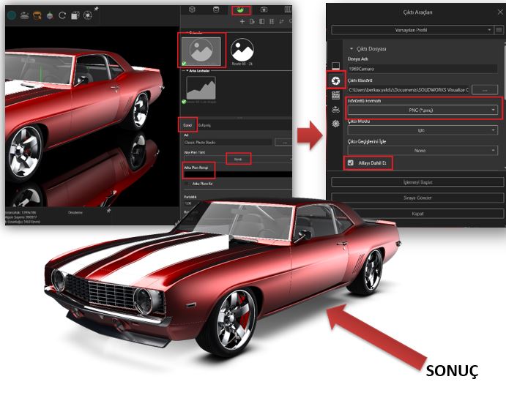Select the settings gear icon in output sidebar
506x401 pixels.
[336, 124]
